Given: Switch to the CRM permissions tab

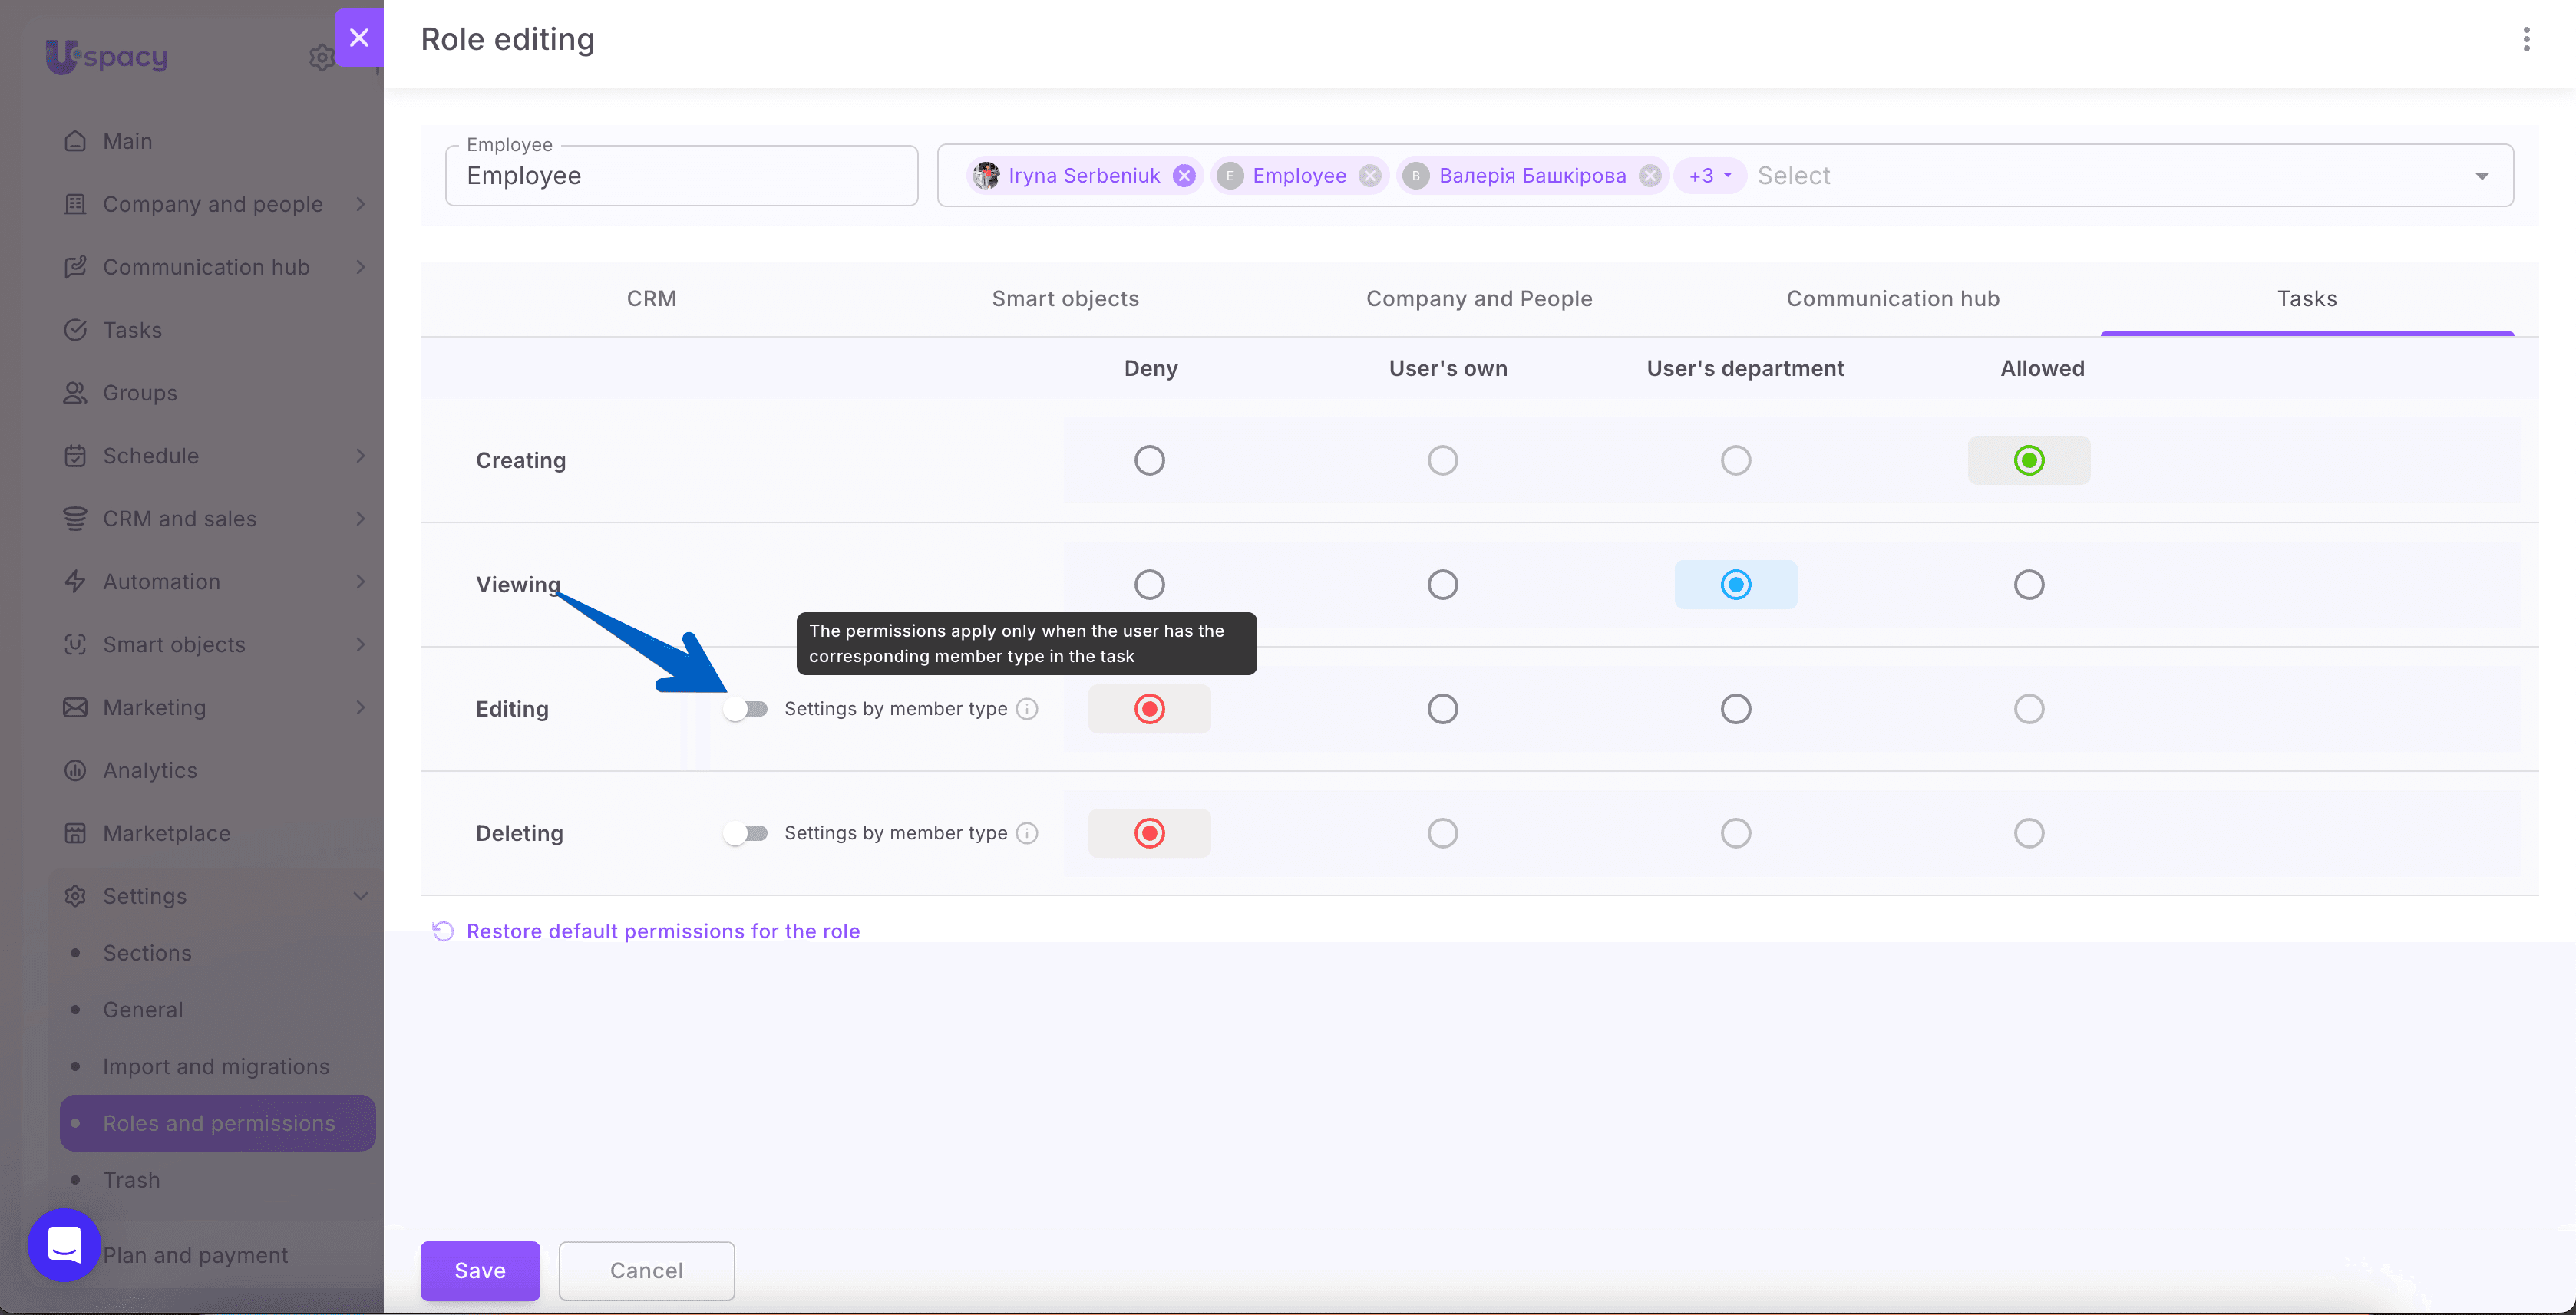Looking at the screenshot, I should point(652,298).
